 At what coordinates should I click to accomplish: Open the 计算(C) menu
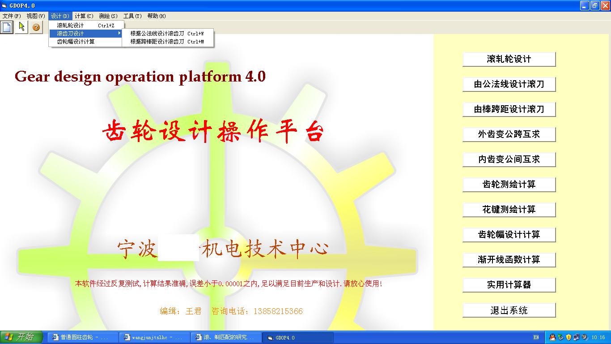pyautogui.click(x=84, y=16)
